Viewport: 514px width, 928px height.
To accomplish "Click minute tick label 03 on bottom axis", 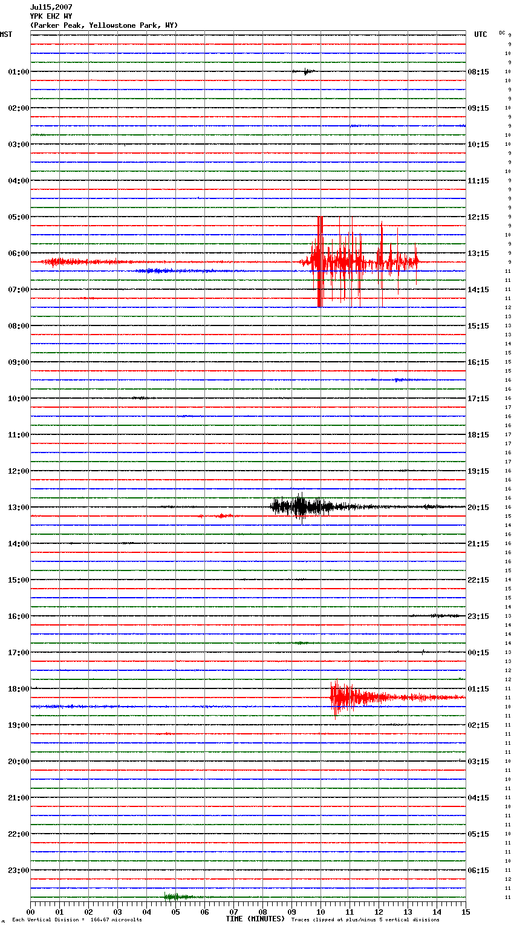I will 117,912.
